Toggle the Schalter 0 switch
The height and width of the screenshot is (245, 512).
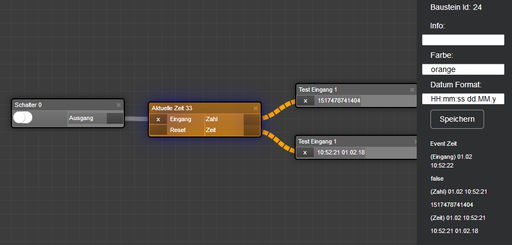tap(22, 118)
